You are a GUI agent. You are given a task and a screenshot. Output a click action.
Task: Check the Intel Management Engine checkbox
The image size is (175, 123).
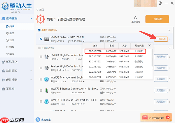pos(41,79)
